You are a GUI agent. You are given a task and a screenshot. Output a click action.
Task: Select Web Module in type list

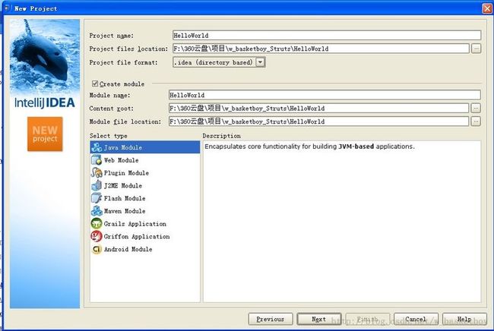(x=145, y=160)
